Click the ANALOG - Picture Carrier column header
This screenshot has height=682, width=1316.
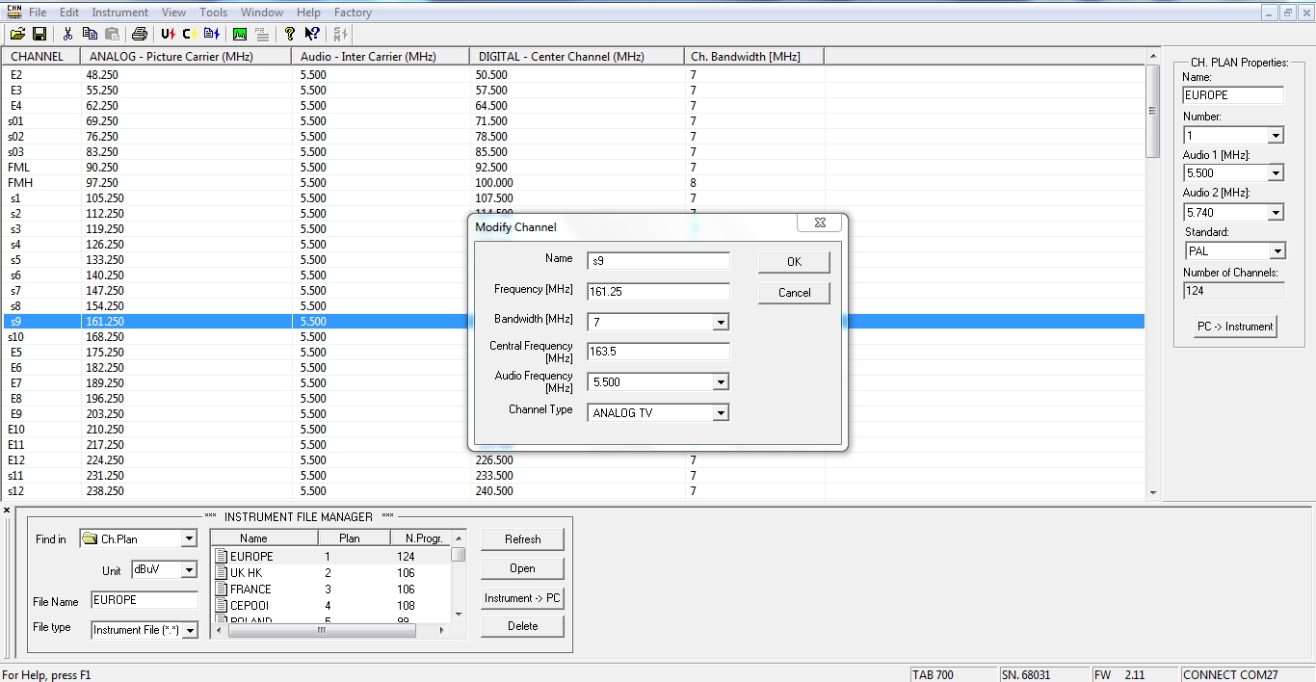[x=187, y=57]
